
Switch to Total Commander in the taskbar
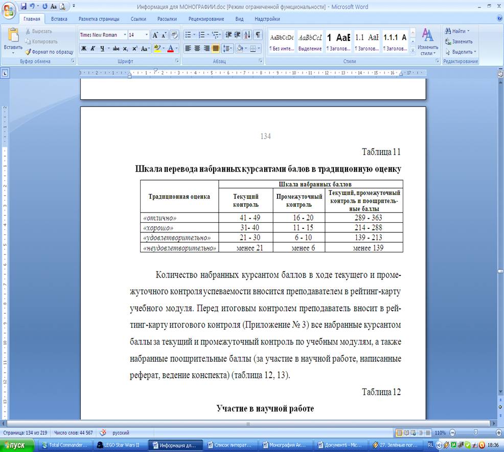[x=67, y=445]
